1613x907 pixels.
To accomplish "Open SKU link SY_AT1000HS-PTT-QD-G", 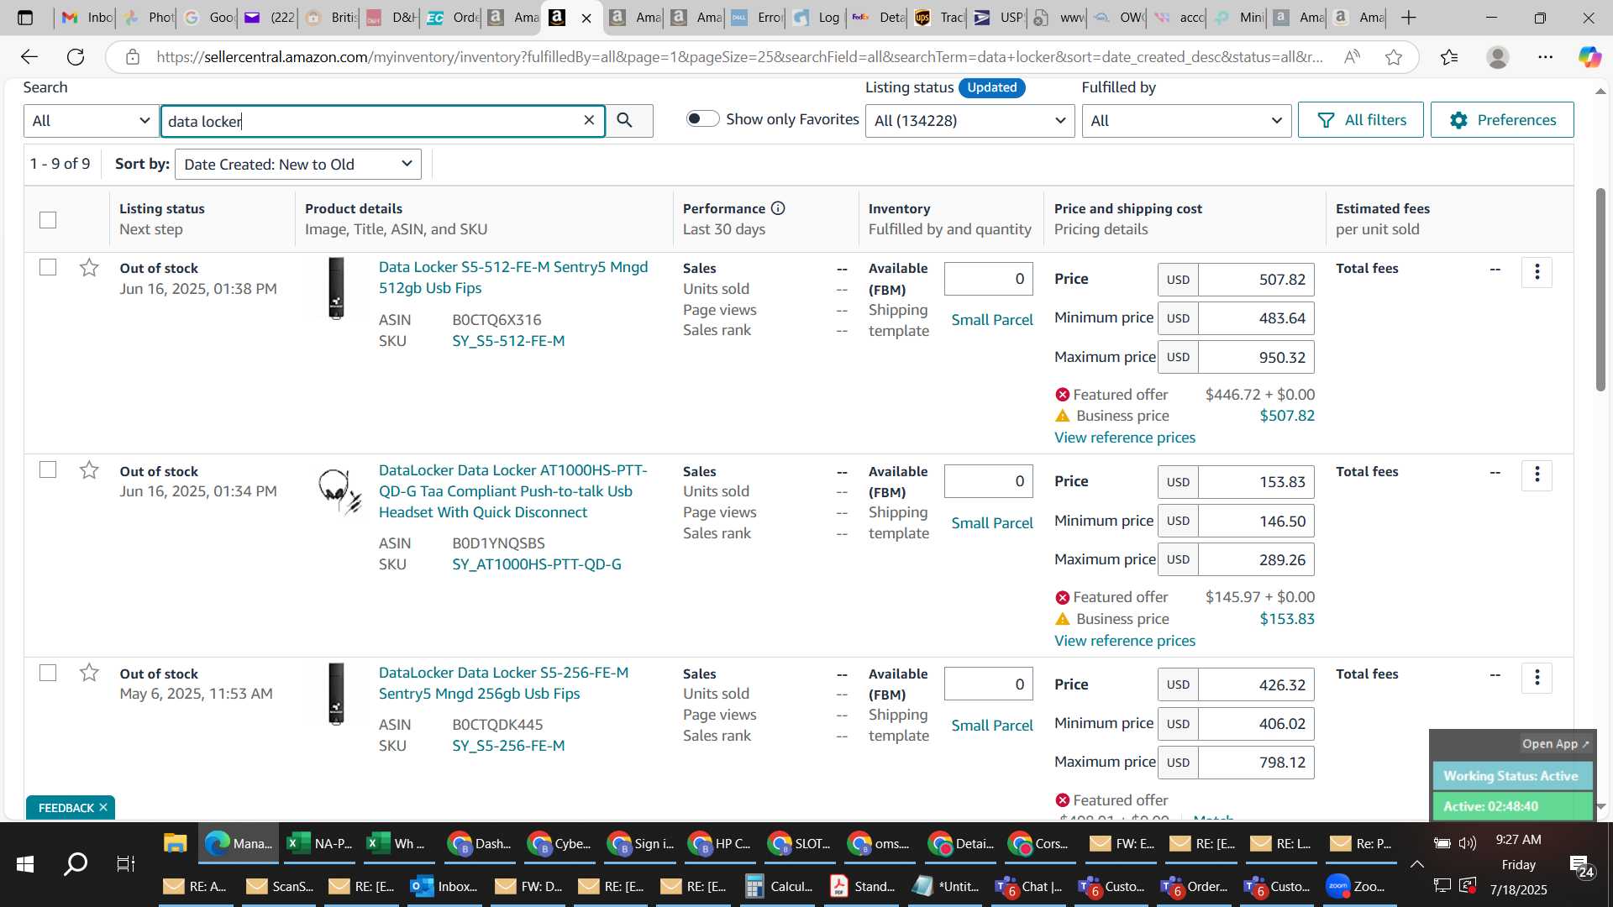I will (537, 564).
